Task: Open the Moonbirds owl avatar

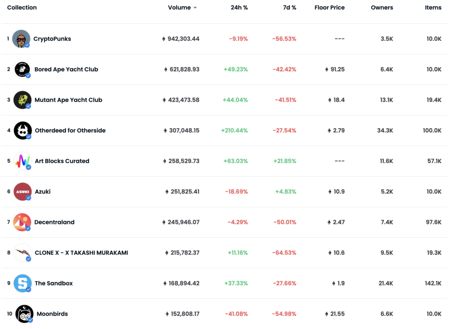Action: coord(24,314)
